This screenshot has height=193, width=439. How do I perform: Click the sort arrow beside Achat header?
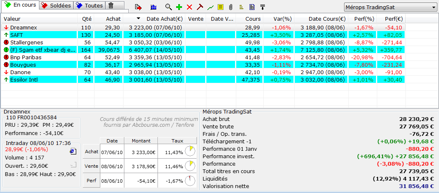pyautogui.click(x=138, y=19)
